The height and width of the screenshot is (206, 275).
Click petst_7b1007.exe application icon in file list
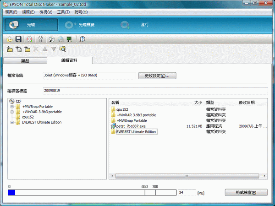(113, 126)
